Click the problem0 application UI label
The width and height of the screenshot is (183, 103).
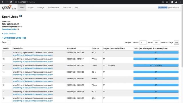(168, 7)
